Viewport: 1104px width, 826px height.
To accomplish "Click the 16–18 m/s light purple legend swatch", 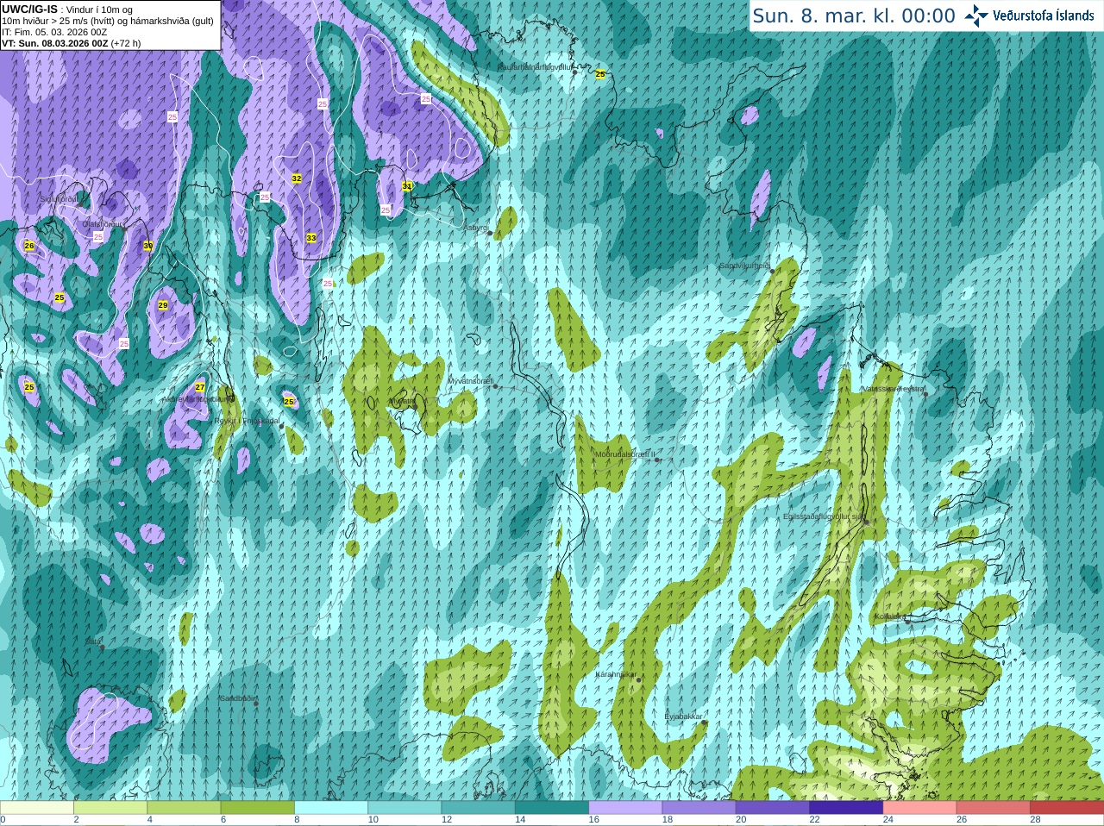I will [x=625, y=808].
